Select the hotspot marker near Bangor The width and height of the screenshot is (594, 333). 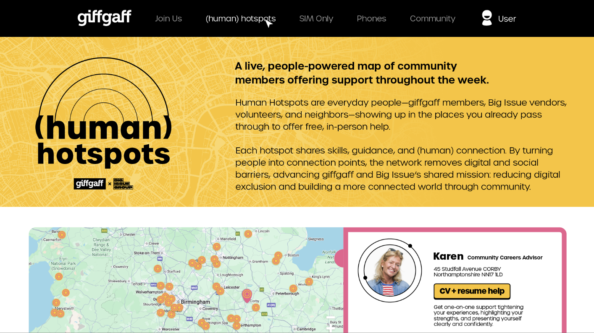coord(62,235)
